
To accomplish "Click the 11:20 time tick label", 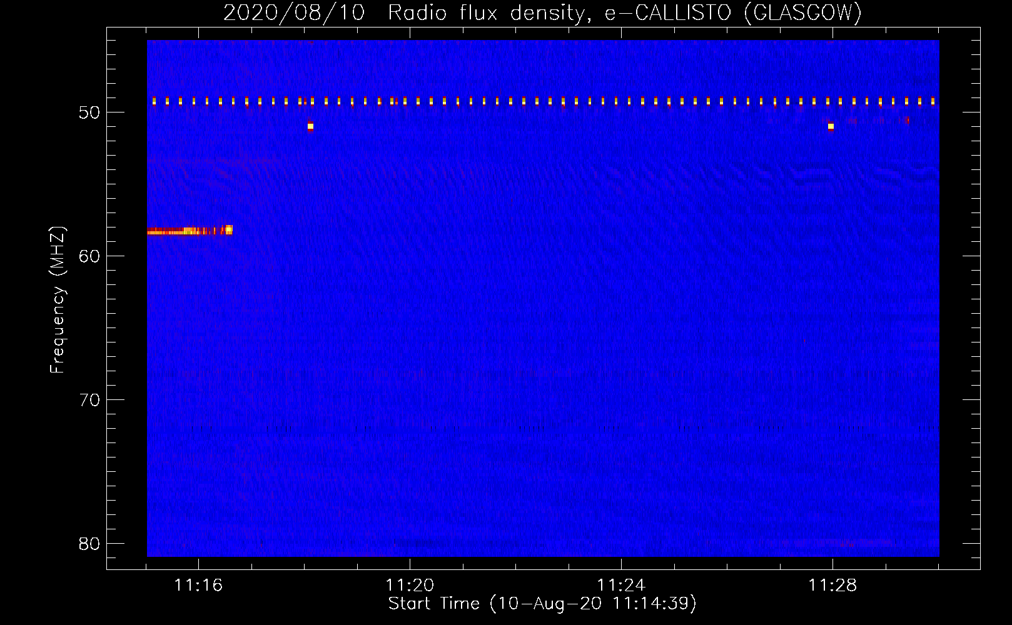I will 410,586.
